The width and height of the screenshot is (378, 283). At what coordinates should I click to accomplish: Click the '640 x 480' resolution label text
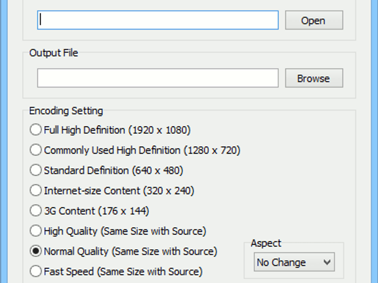tap(157, 170)
